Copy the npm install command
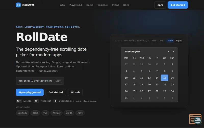 (x=58, y=81)
